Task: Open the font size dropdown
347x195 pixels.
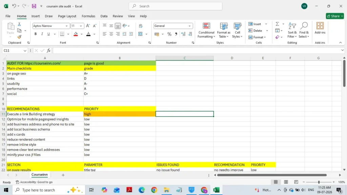Action: [x=81, y=26]
